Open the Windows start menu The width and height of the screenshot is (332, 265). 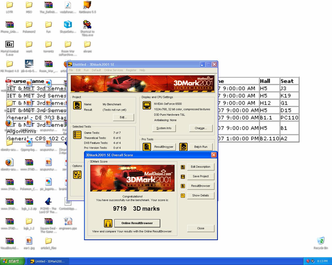[x=13, y=261]
